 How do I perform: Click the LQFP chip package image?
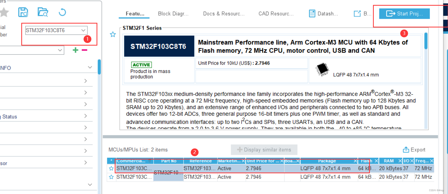[x=322, y=69]
